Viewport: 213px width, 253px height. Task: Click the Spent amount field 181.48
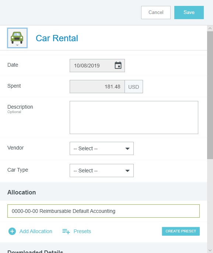[x=97, y=87]
